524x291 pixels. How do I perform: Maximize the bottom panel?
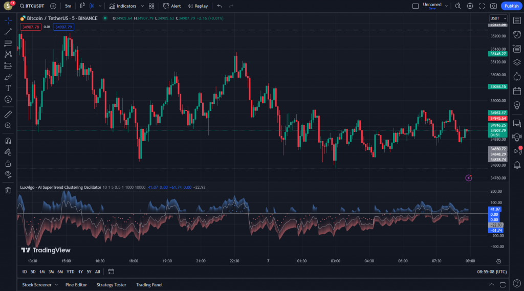tap(503, 285)
